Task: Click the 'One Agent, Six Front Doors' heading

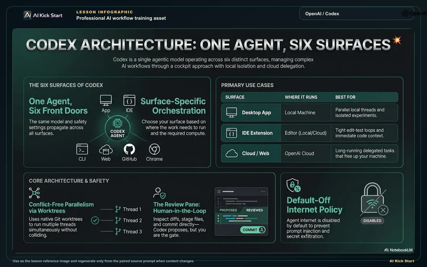Action: pos(58,106)
